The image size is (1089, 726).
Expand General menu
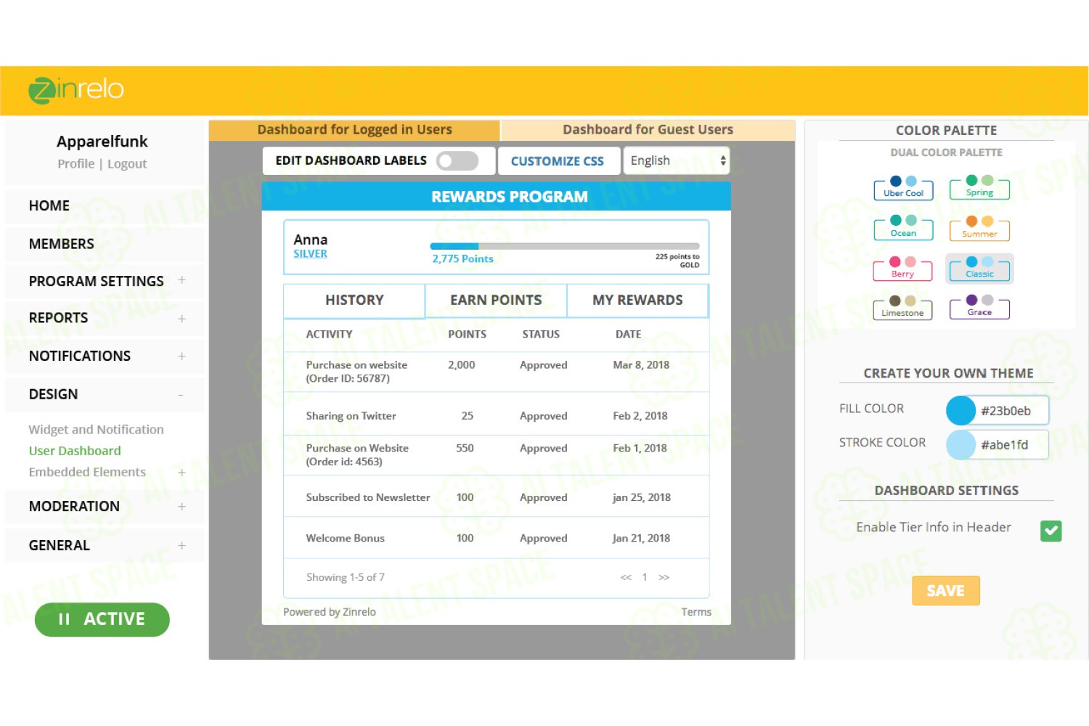point(181,546)
